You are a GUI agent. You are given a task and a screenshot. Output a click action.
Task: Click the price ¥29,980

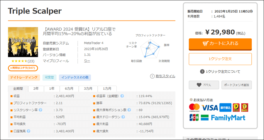[x=220, y=32]
